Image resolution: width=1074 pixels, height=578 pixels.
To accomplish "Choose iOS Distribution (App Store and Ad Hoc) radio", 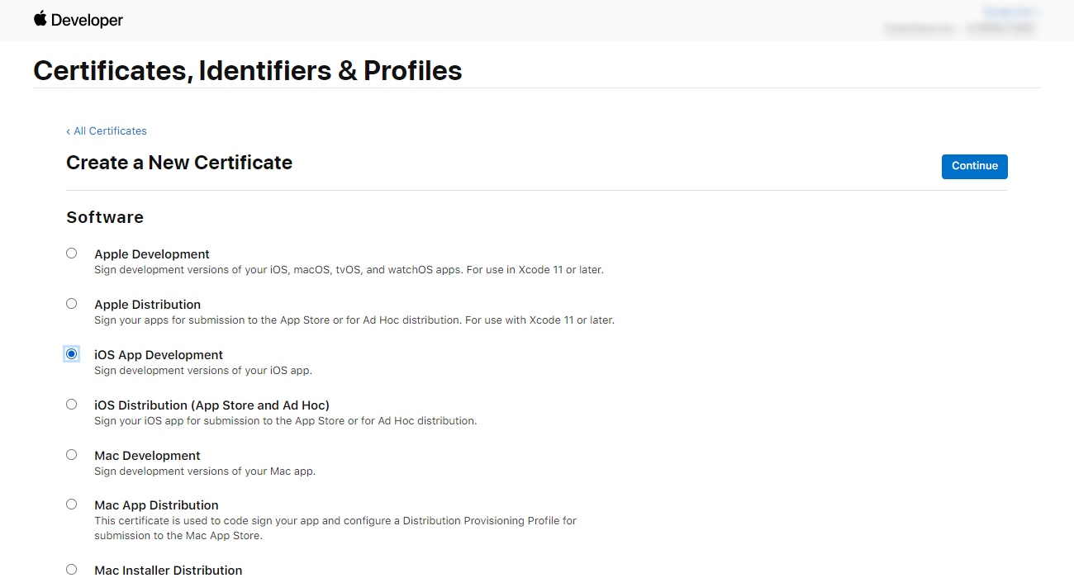I will pyautogui.click(x=72, y=405).
